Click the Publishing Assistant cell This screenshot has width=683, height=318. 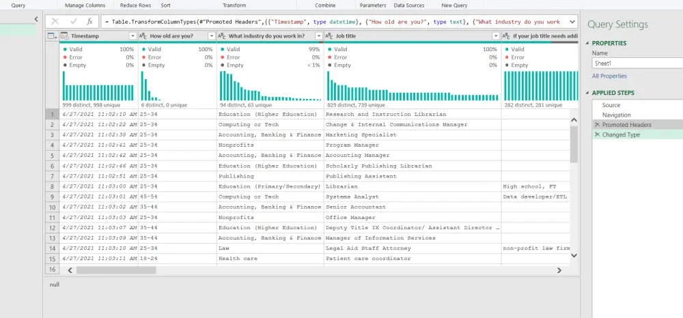coord(413,176)
